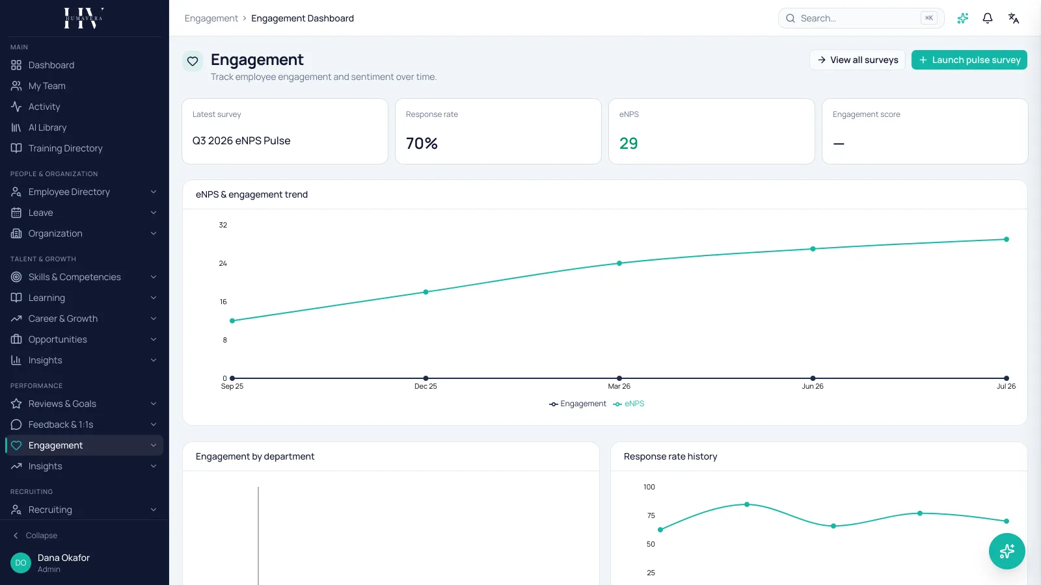
Task: Open My Team menu item
Action: coord(84,86)
